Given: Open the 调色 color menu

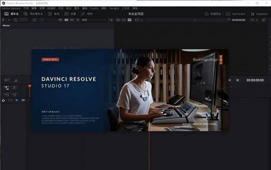Looking at the screenshot, I should point(104,8).
